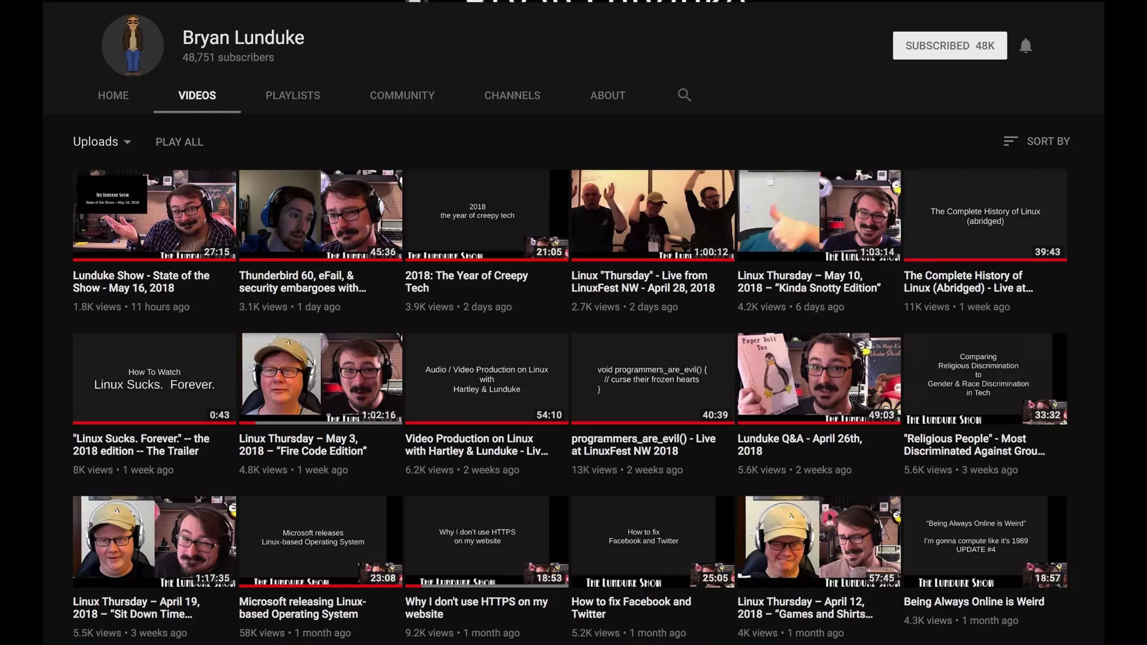Go to the Channels tab
This screenshot has height=645, width=1147.
pos(512,96)
